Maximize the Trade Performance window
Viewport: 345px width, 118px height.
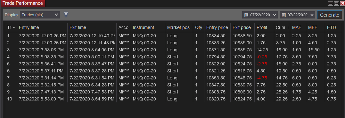point(337,3)
